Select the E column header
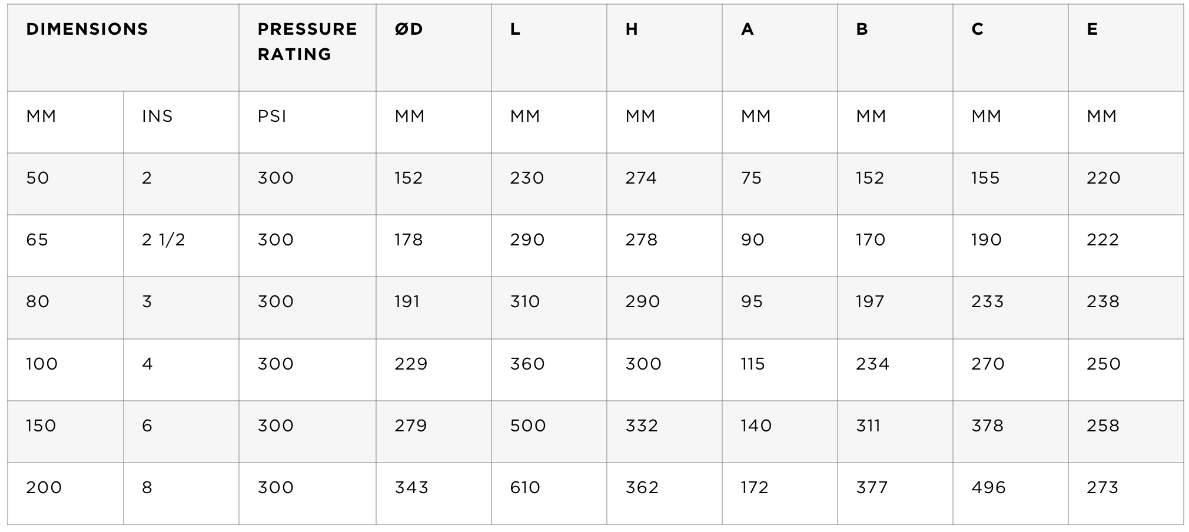This screenshot has height=532, width=1189. click(x=1125, y=48)
